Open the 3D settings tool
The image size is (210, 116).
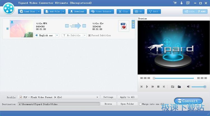point(139,11)
